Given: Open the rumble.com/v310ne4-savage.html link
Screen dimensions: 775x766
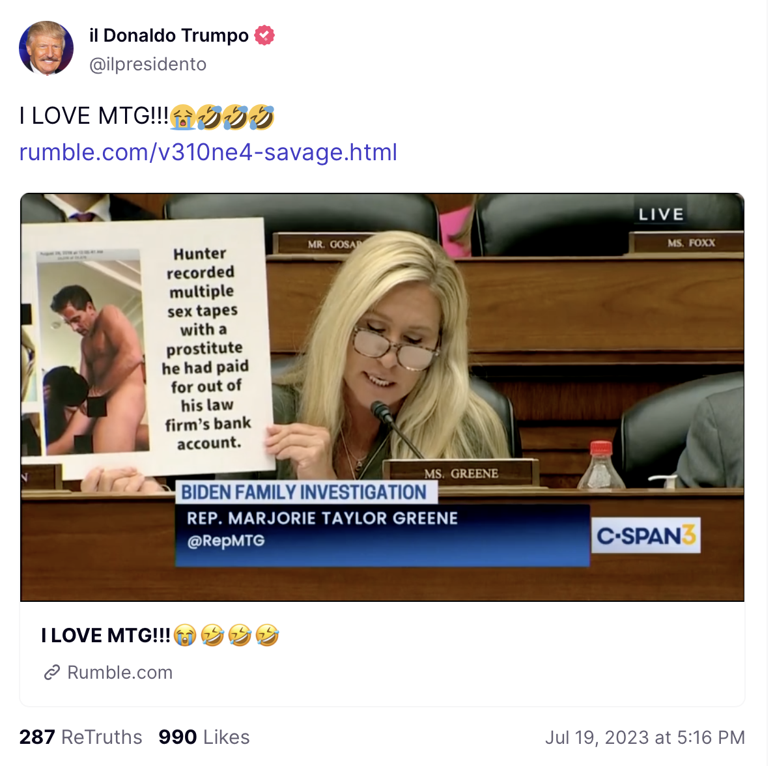Looking at the screenshot, I should tap(208, 152).
